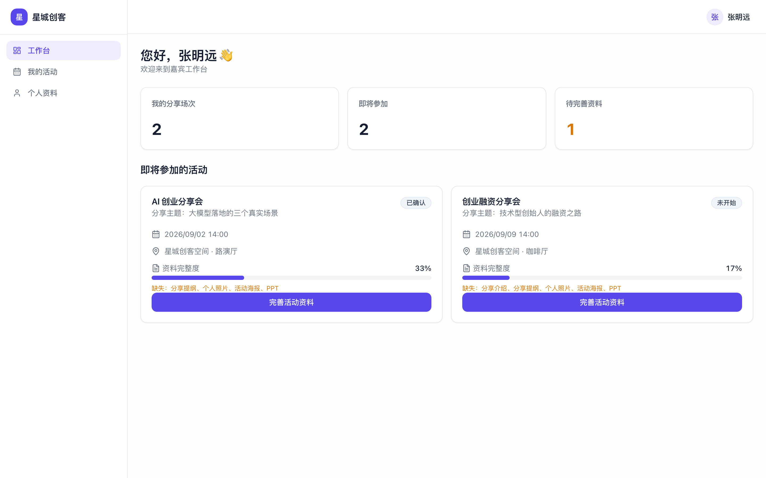Click location pin beside 咖啡厅
This screenshot has width=766, height=478.
[x=466, y=251]
